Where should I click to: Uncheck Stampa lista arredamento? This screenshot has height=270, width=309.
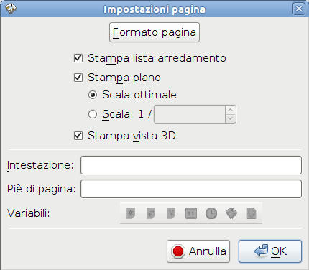(x=78, y=58)
